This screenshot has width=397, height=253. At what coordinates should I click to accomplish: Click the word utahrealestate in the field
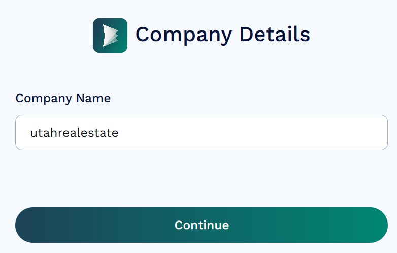pos(74,133)
